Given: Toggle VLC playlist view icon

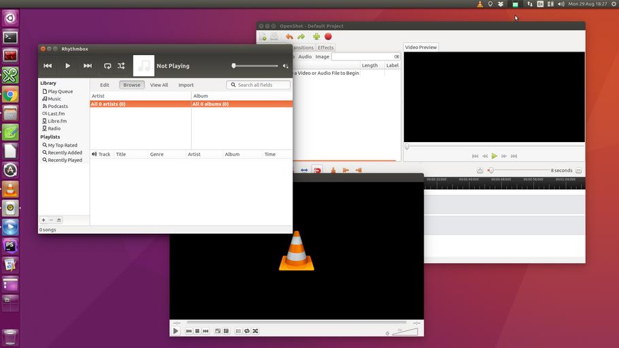Looking at the screenshot, I should [238, 331].
